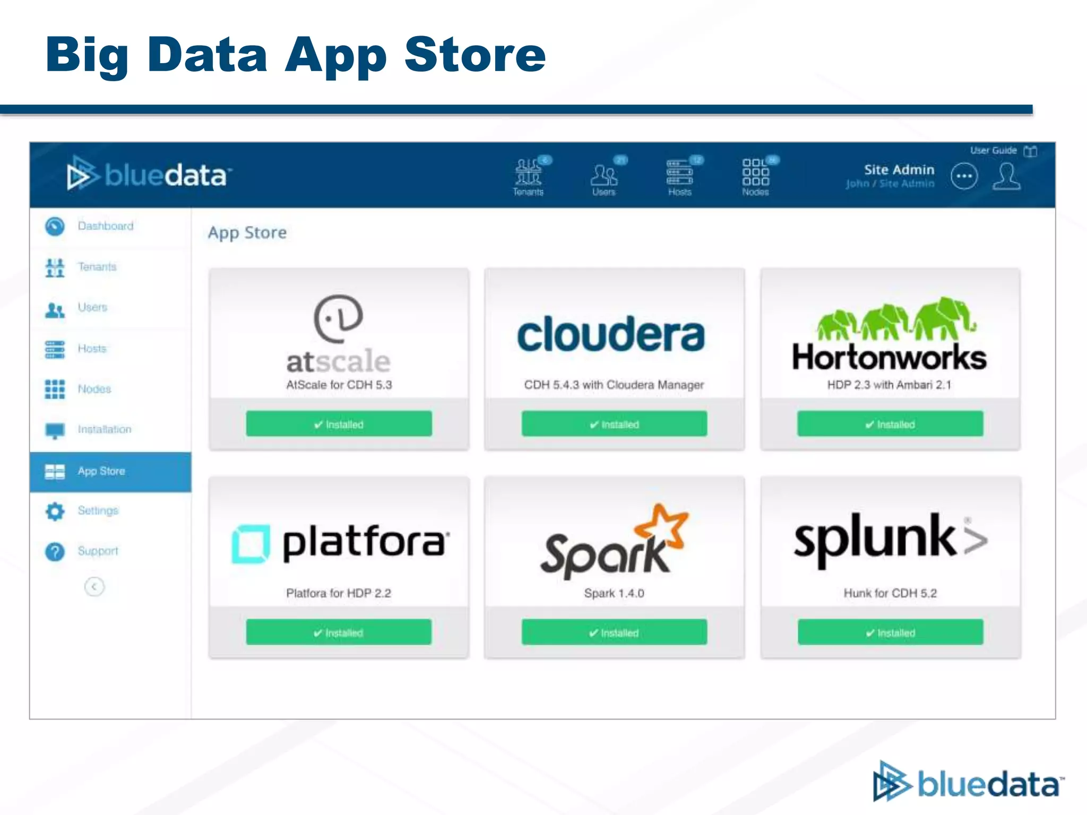This screenshot has width=1087, height=815.
Task: Open the user profile silhouette icon
Action: click(x=1007, y=176)
